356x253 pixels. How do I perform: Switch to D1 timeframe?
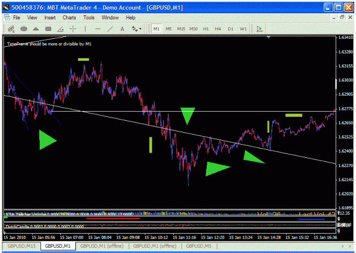click(231, 29)
